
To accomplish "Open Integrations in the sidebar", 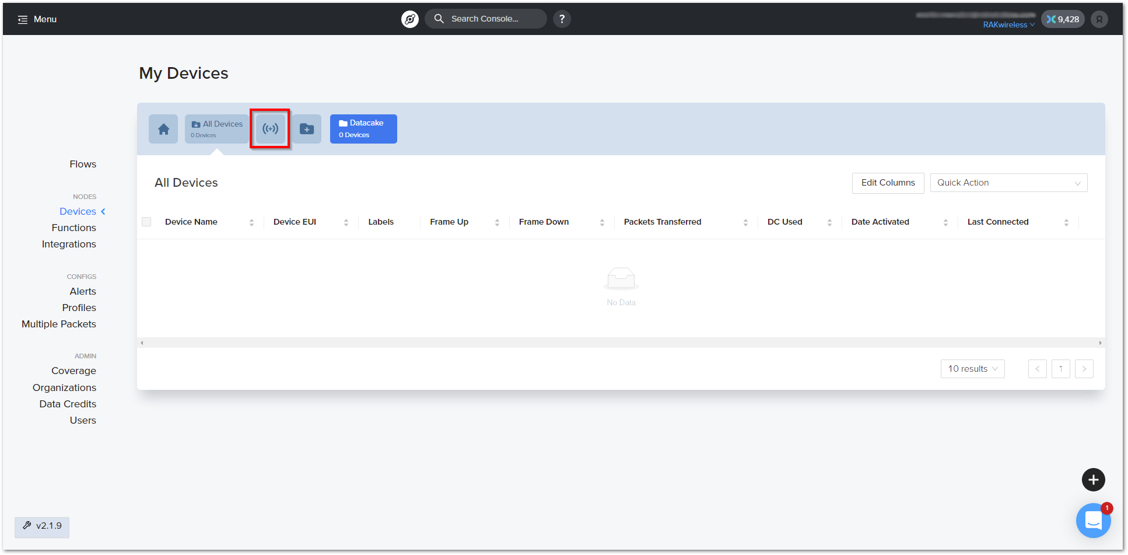I will [x=69, y=244].
